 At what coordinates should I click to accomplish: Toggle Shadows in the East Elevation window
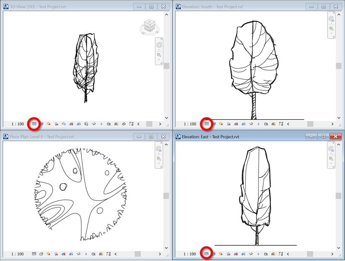click(x=228, y=254)
